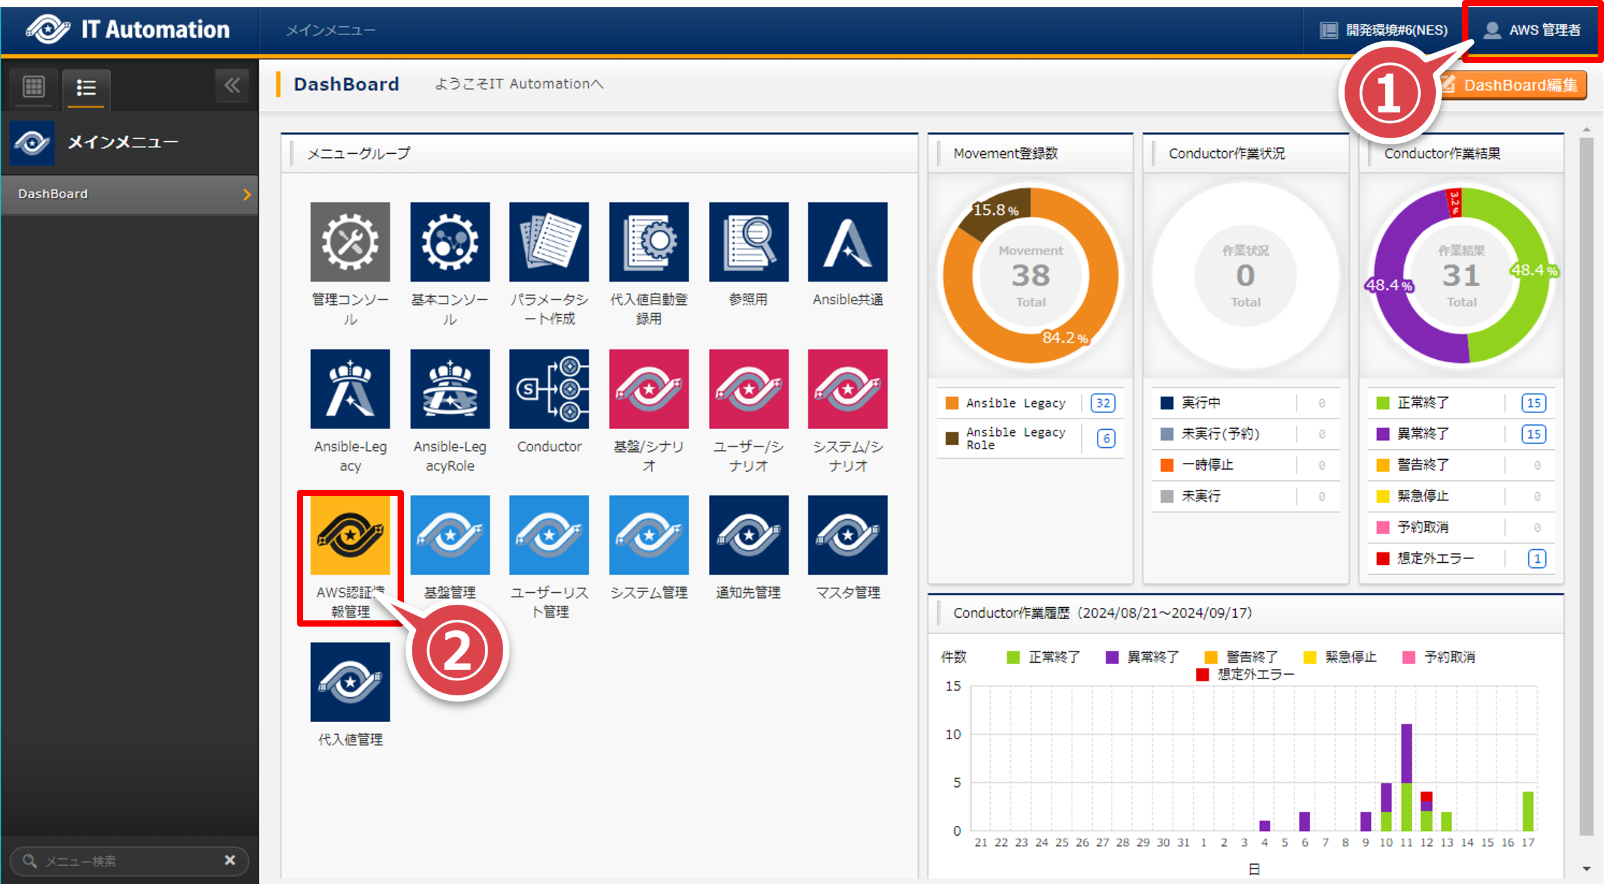
Task: Open the Ansible-LegacyRole menu group
Action: [449, 389]
